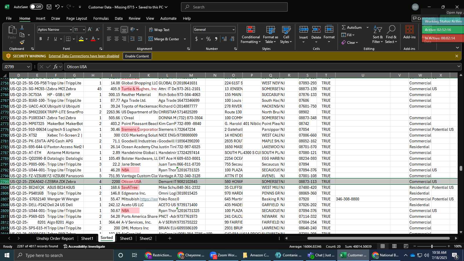The height and width of the screenshot is (261, 464).
Task: Expand the formula bar
Action: (x=459, y=67)
